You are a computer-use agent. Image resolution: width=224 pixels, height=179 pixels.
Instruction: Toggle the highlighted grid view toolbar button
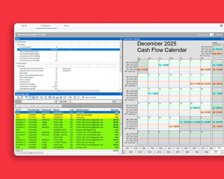pyautogui.click(x=34, y=98)
